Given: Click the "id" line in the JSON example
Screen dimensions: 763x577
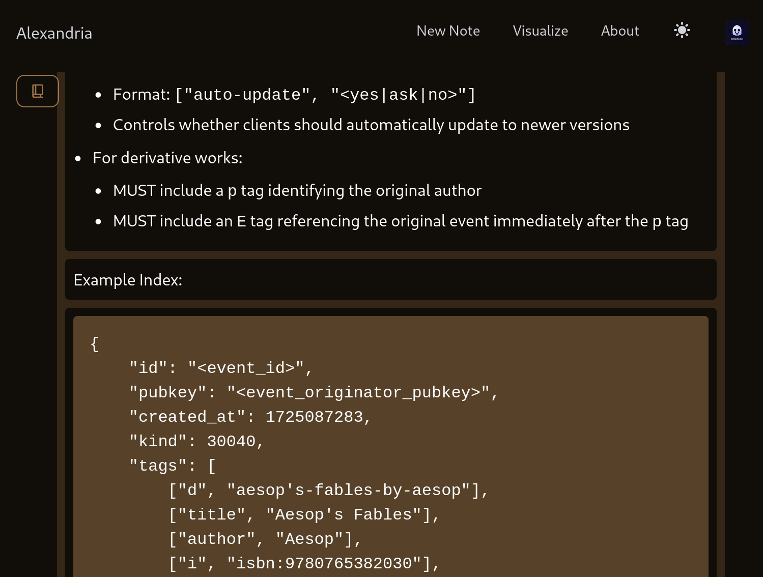Looking at the screenshot, I should click(220, 368).
